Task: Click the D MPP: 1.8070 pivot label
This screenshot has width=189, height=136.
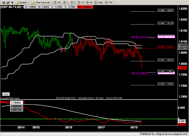Action: (x=166, y=47)
